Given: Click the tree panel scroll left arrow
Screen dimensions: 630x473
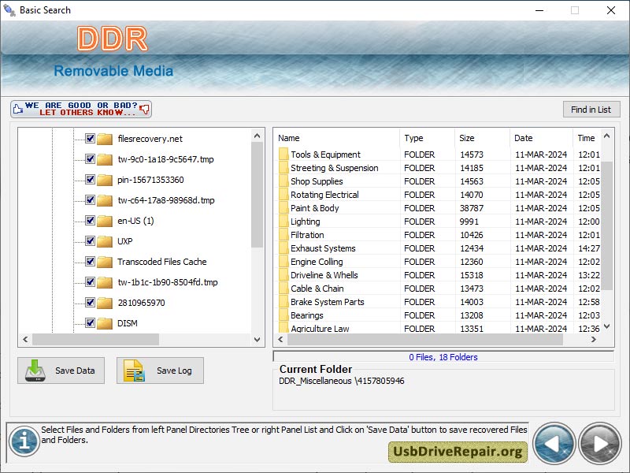Looking at the screenshot, I should coord(25,340).
